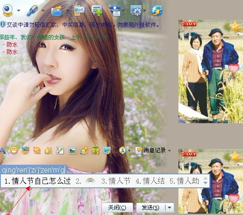Expand the video call dropdown arrow
Viewport: 243px width, 215px height.
click(18, 11)
